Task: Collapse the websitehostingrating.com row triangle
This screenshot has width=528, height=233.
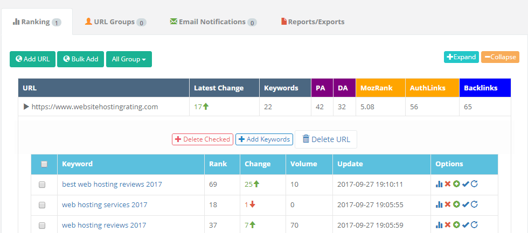Action: (x=26, y=107)
